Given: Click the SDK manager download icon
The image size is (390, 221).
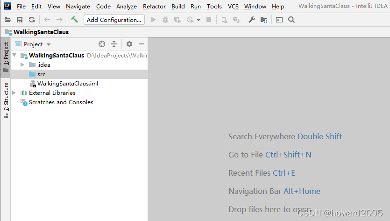Looking at the screenshot, I should tap(236, 20).
